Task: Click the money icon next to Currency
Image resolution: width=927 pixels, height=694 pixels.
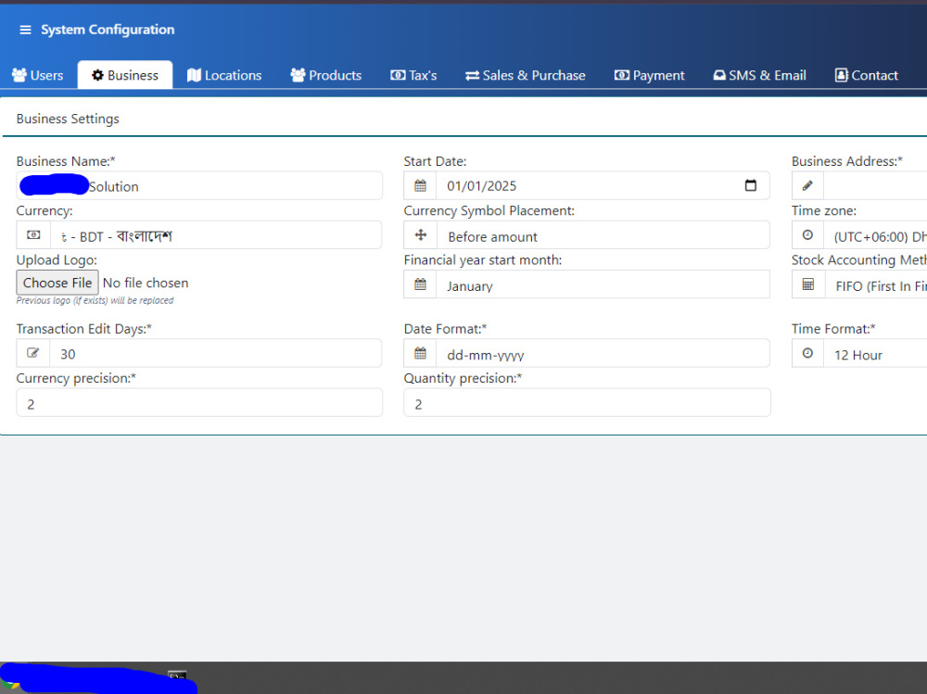Action: (33, 235)
